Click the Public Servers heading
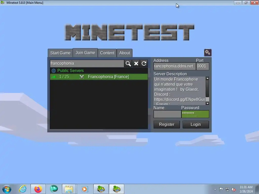Image resolution: width=259 pixels, height=194 pixels. [71, 71]
